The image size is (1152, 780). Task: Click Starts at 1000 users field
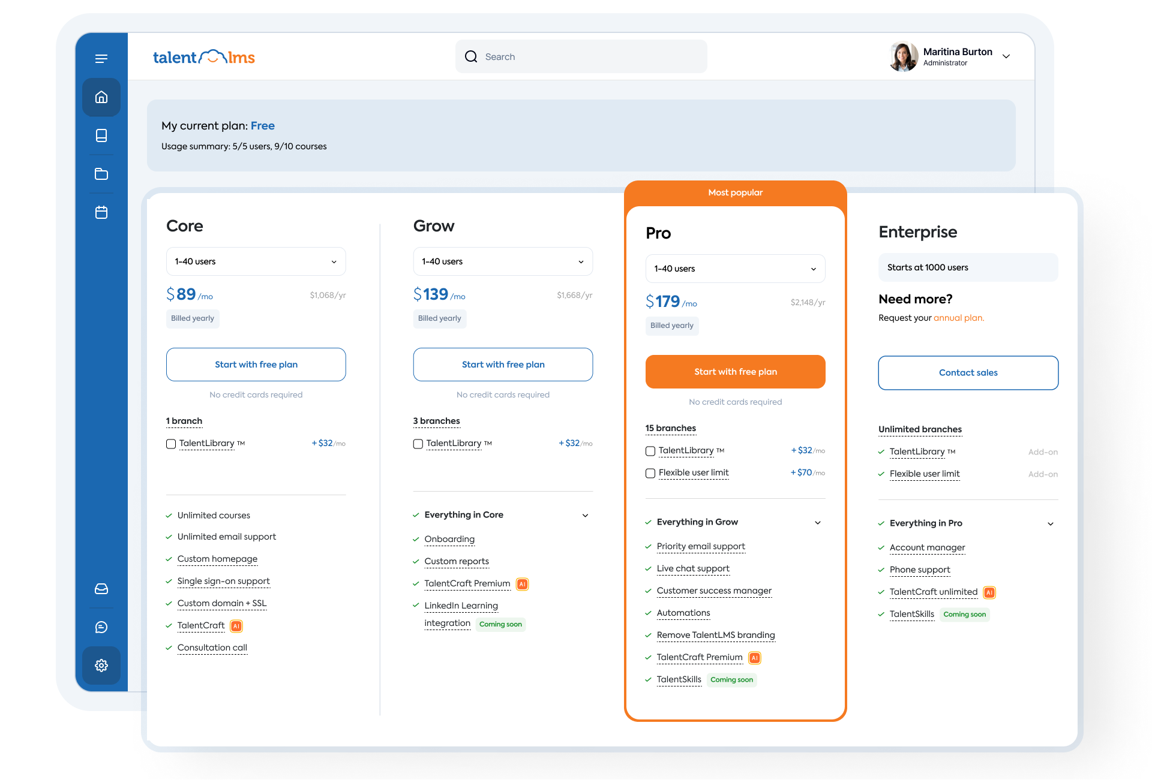968,267
